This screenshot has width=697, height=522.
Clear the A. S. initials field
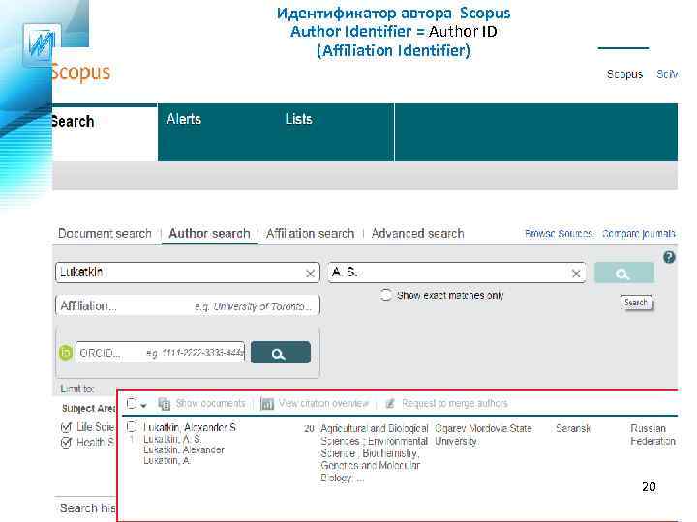coord(576,274)
